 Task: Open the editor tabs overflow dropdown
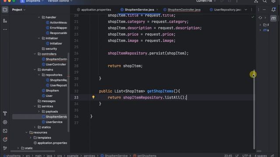246,10
